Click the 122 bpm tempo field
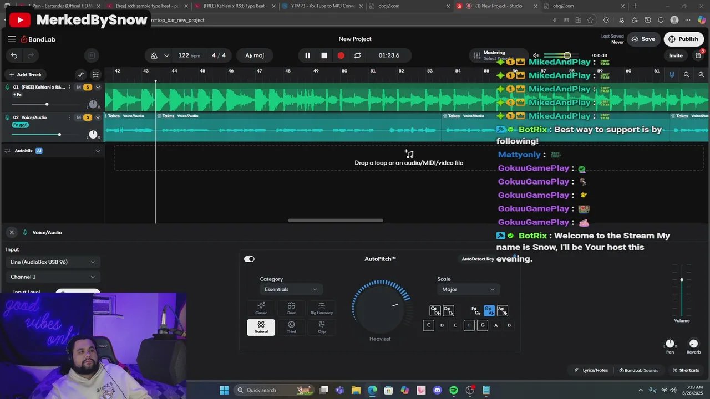 [x=189, y=55]
